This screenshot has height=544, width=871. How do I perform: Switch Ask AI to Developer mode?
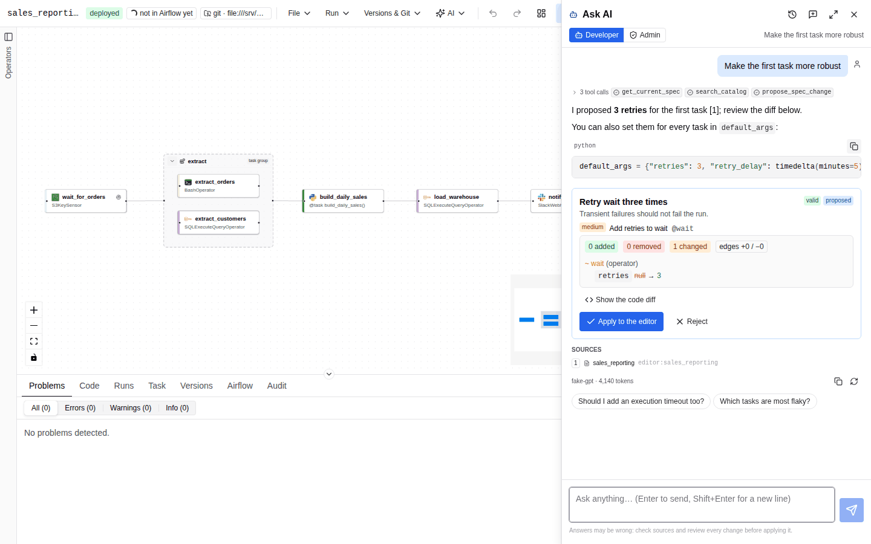(x=596, y=35)
